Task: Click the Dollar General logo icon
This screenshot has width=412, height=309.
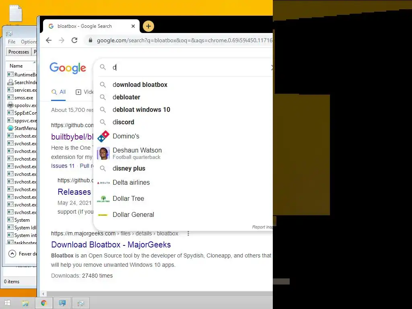Action: pyautogui.click(x=103, y=215)
